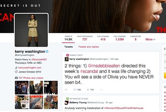The width and height of the screenshot is (166, 112).
Task: Switch to Tweets and replies tab
Action: pos(88,47)
